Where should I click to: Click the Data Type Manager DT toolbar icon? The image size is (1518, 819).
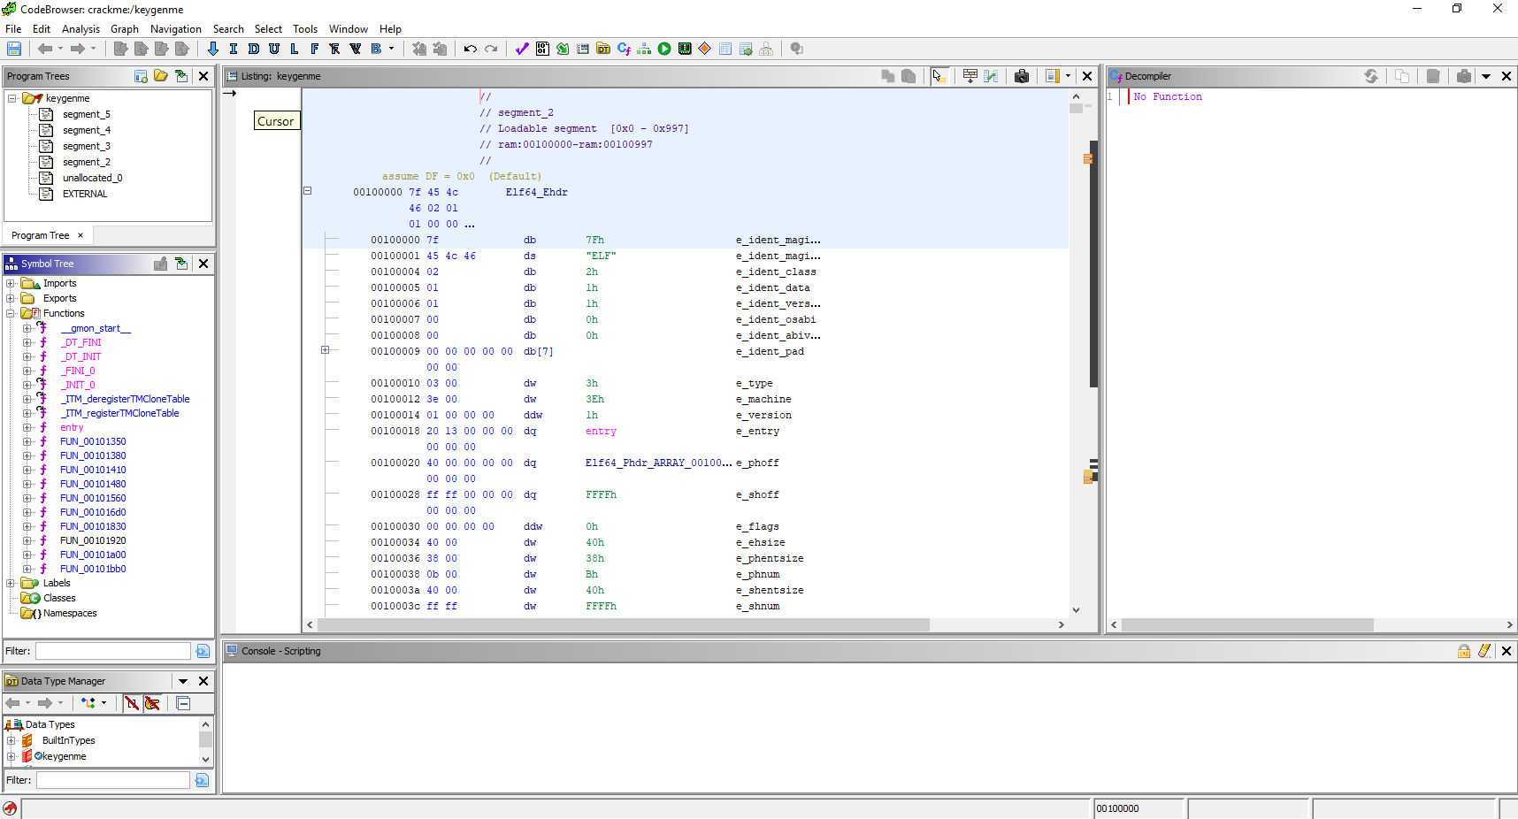pos(603,49)
